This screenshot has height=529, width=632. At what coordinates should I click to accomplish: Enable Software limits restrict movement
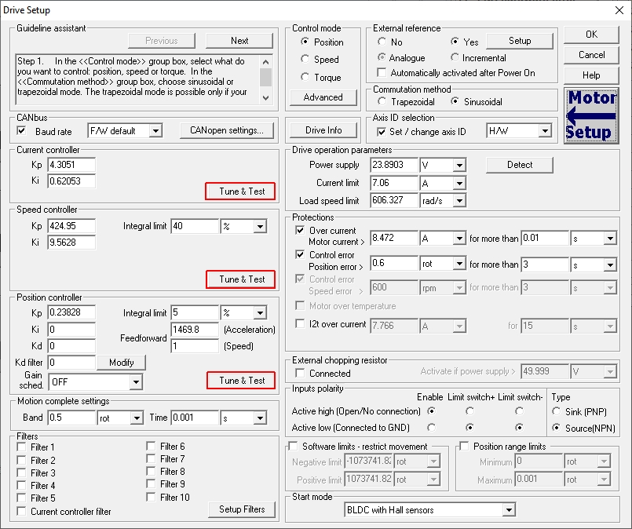pos(293,446)
